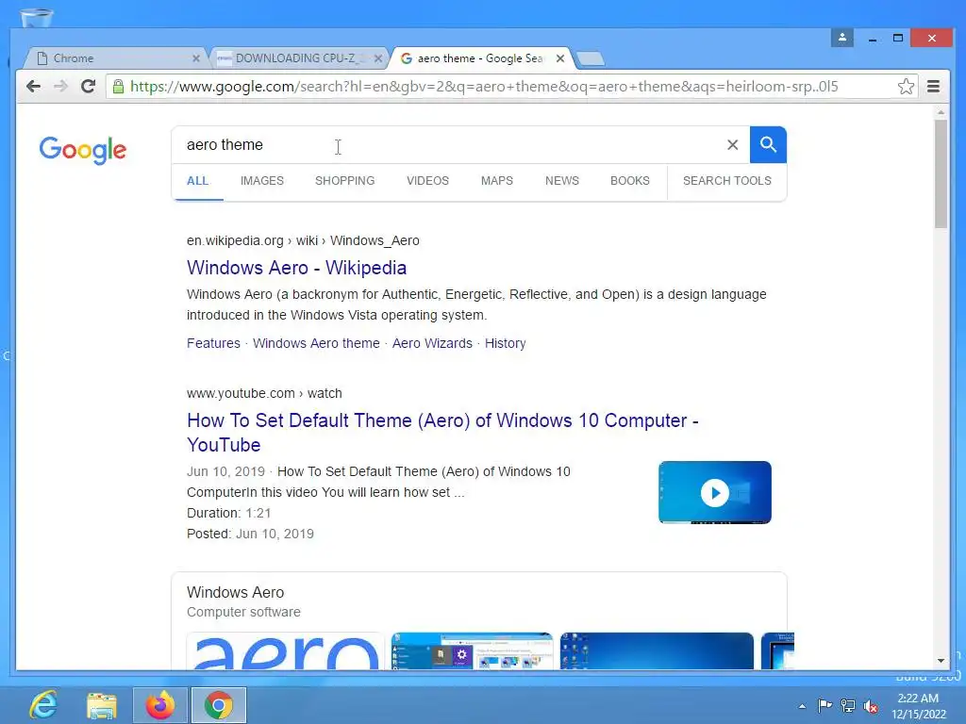Click the Chrome taskbar icon
This screenshot has height=724, width=966.
point(219,705)
